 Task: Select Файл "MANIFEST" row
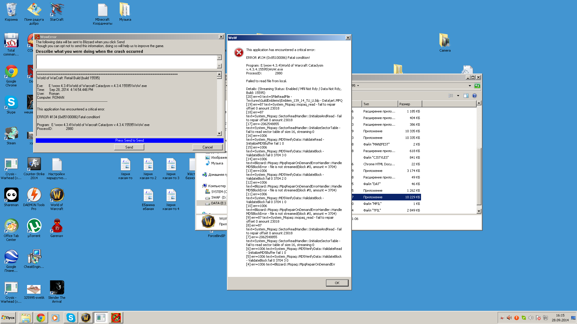tap(386, 144)
